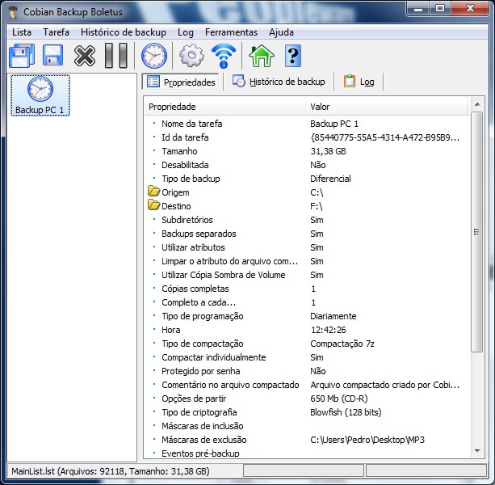Click the X abort backup icon
495x485 pixels.
[85, 56]
